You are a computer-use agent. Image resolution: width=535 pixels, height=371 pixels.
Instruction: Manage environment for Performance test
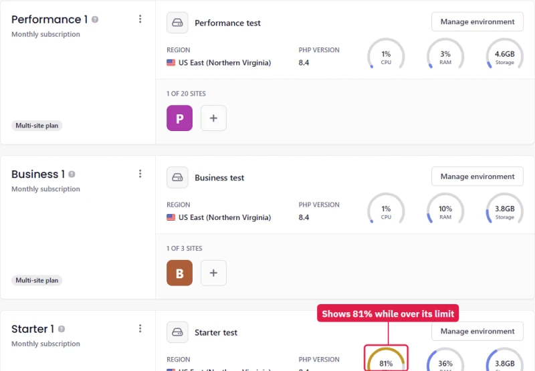[477, 22]
